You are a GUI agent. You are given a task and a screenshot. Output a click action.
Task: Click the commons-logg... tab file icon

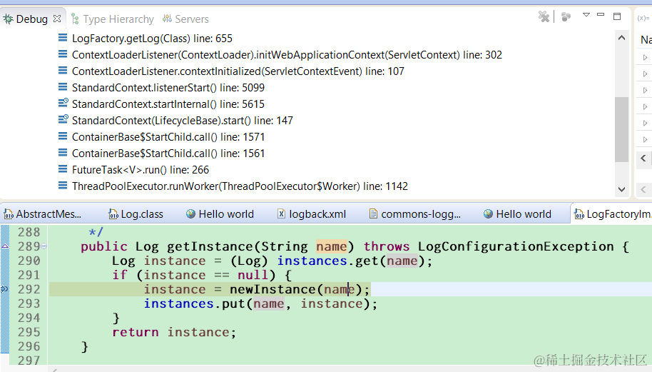pos(373,214)
